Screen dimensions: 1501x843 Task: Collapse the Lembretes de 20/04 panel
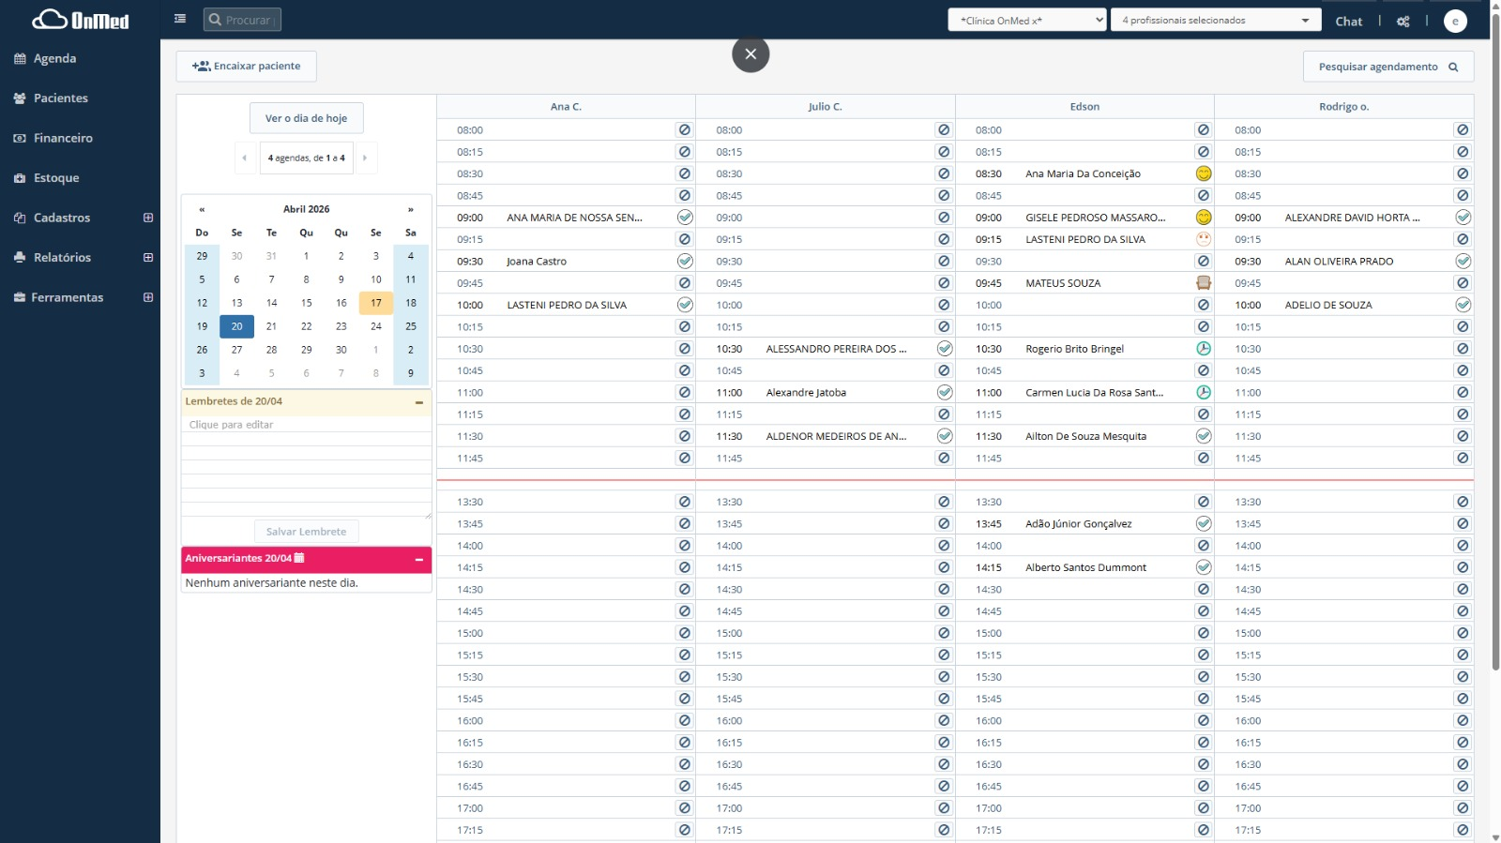[419, 402]
